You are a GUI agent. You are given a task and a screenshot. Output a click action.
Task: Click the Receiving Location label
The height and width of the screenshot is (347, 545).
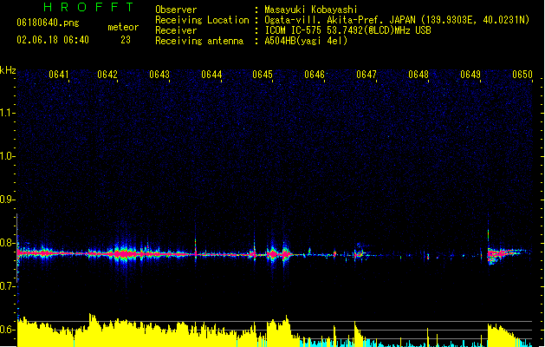click(x=202, y=20)
